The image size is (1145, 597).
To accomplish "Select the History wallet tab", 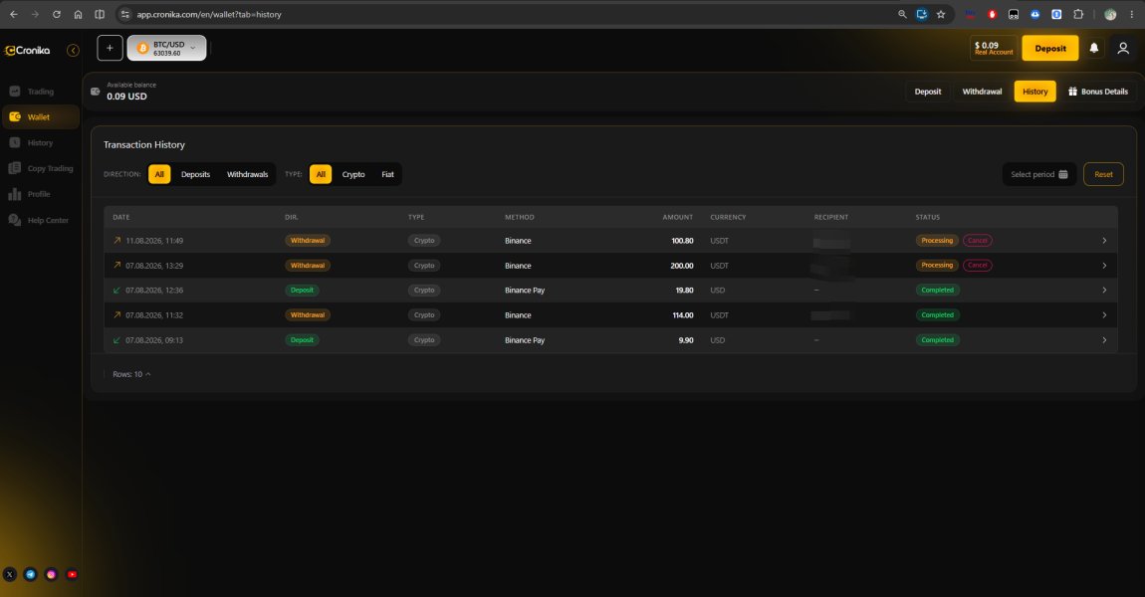I will click(x=1034, y=92).
